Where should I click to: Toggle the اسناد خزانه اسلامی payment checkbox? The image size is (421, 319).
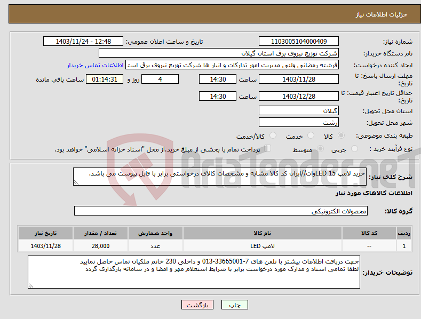click(268, 148)
